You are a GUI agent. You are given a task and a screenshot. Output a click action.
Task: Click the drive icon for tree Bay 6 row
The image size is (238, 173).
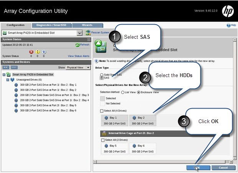tap(16, 111)
